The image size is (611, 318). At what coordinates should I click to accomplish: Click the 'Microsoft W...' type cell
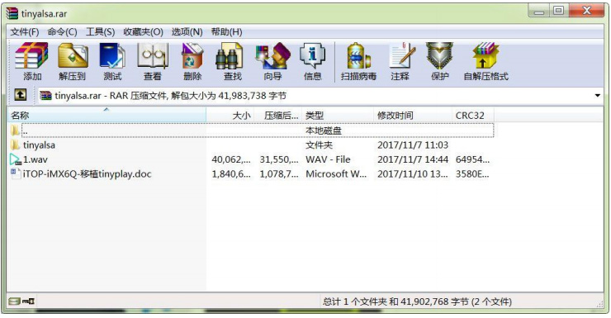tap(336, 173)
